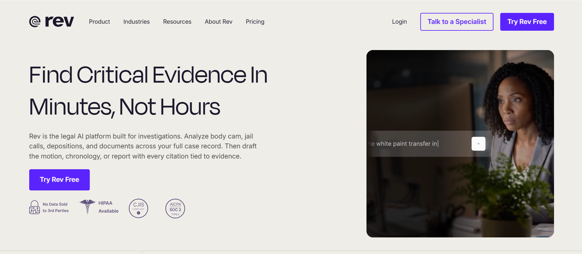Click Talk to a Specialist button
Screen dimensions: 582x254
pyautogui.click(x=457, y=22)
